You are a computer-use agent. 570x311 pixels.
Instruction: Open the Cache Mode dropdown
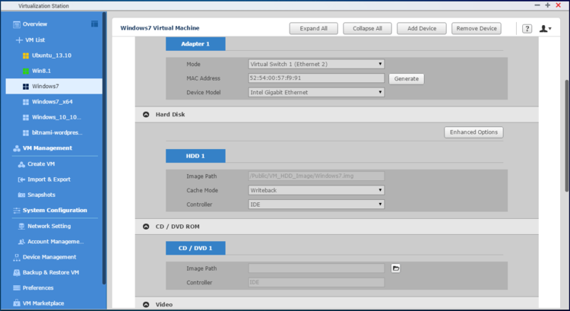[316, 190]
